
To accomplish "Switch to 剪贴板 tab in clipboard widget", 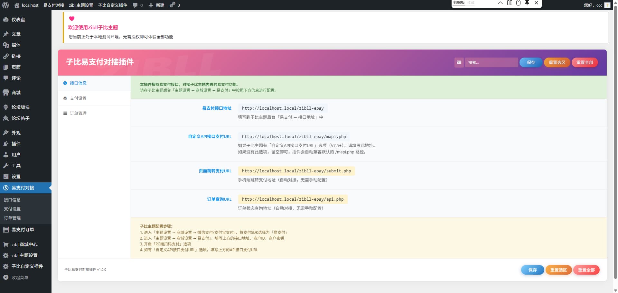I will point(459,3).
